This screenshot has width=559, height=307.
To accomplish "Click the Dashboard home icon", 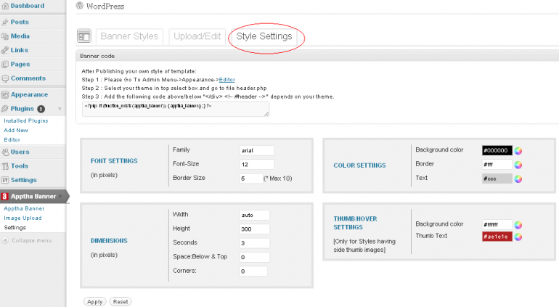I will [x=5, y=6].
